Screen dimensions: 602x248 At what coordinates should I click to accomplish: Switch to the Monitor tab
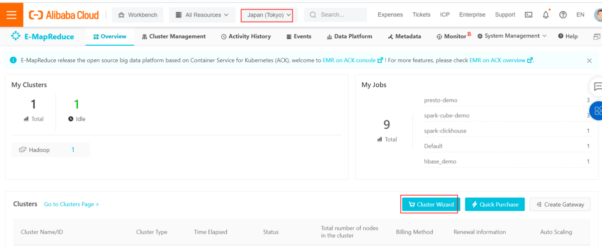coord(452,37)
